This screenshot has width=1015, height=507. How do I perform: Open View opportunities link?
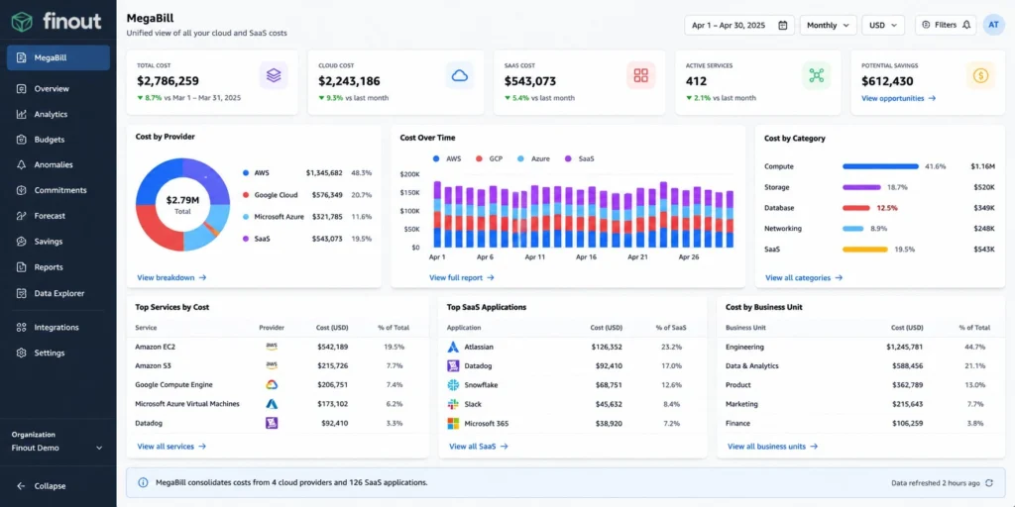coord(898,98)
